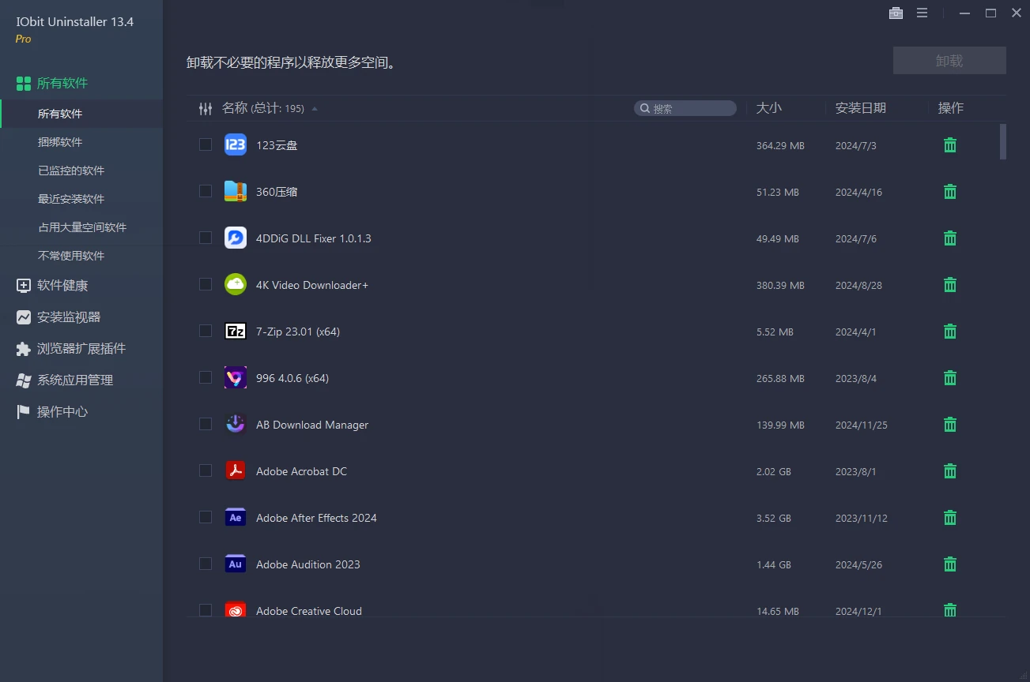Screen dimensions: 1030x682
Task: Click the After Effects Ae icon
Action: tap(236, 518)
